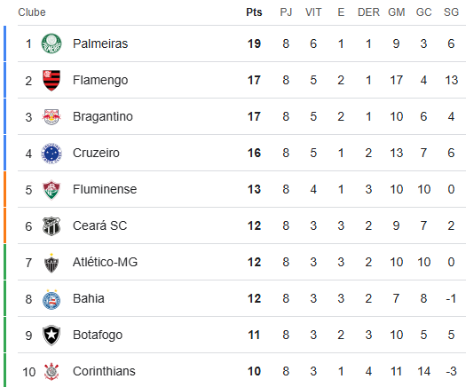Click the Botafogo club crest

tap(51, 336)
